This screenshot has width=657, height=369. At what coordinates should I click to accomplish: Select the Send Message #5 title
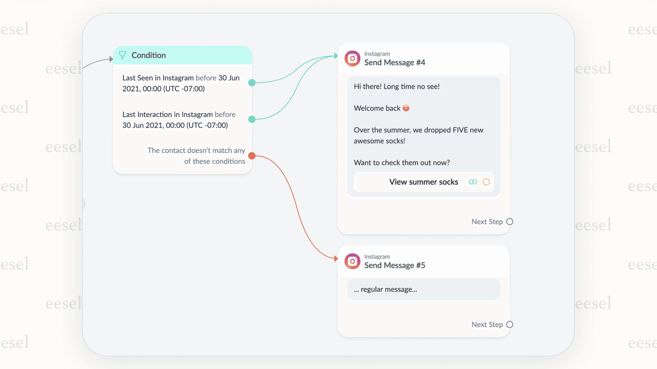(x=395, y=266)
